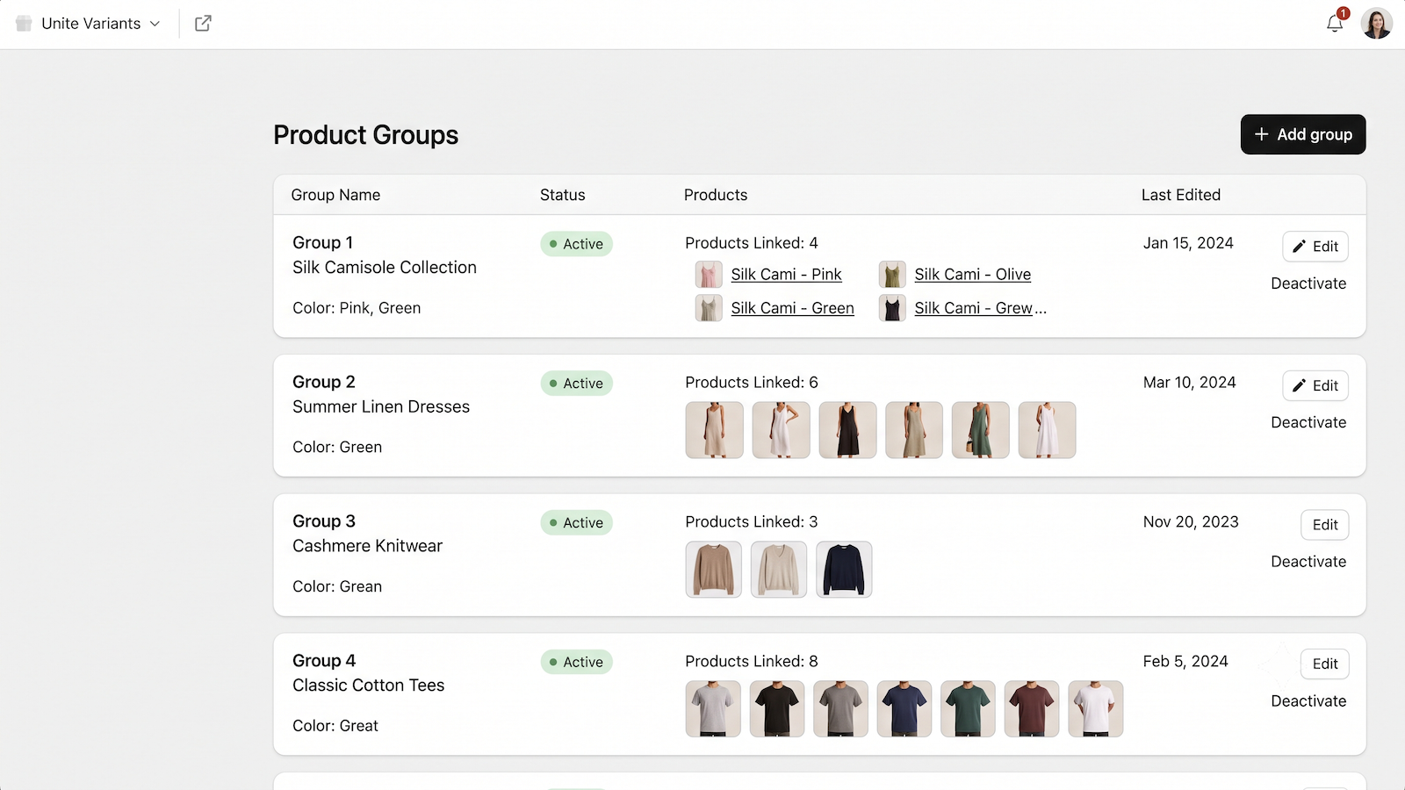Viewport: 1405px width, 790px height.
Task: Click the Silk Cami - Green thumbnail icon
Action: pos(709,308)
